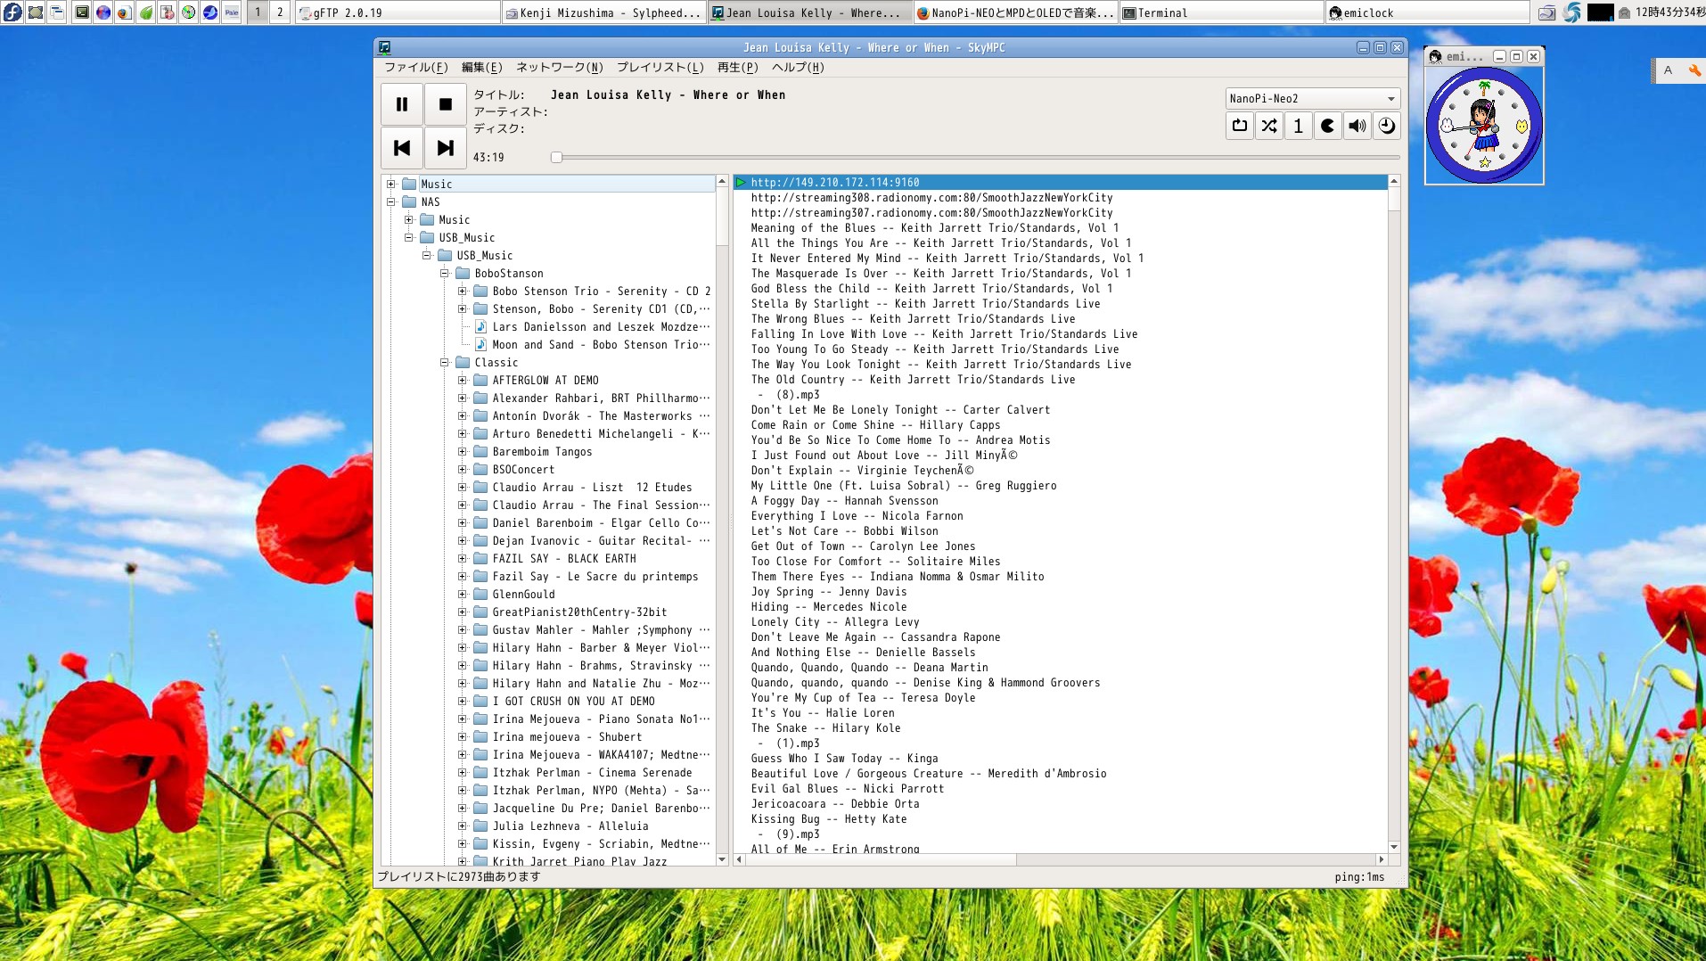Open the sleep timer clock icon
Image resolution: width=1706 pixels, height=961 pixels.
click(1386, 126)
